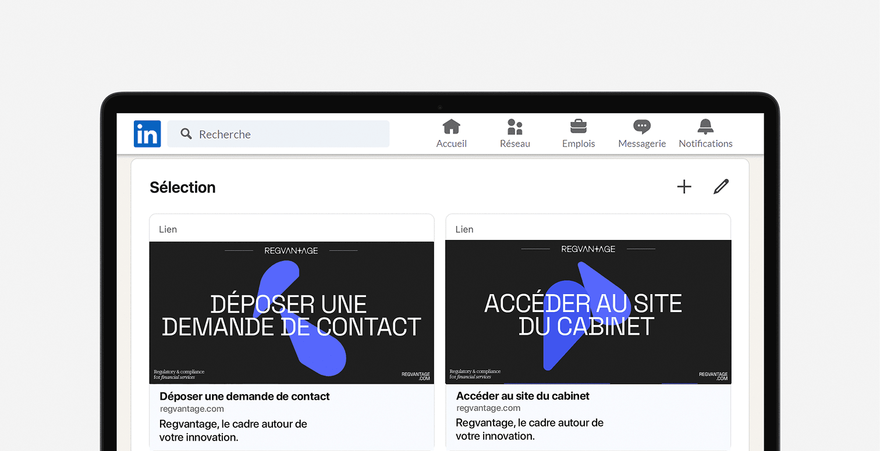Click the magnifier icon in the search bar
This screenshot has height=451, width=880.
coord(186,134)
